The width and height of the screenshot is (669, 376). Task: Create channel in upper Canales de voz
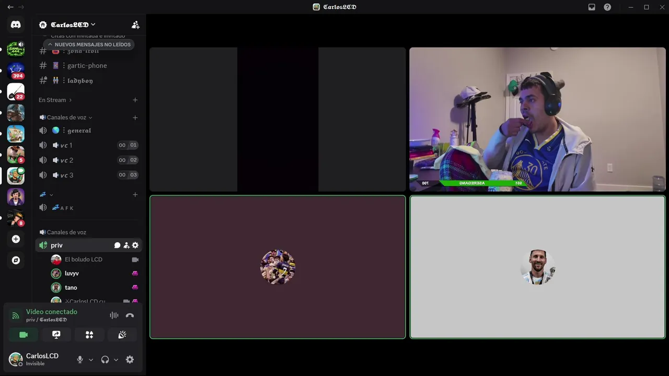(x=135, y=118)
